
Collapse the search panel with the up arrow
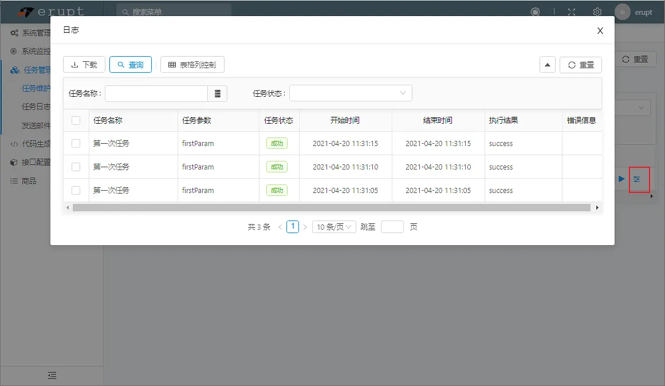(547, 65)
